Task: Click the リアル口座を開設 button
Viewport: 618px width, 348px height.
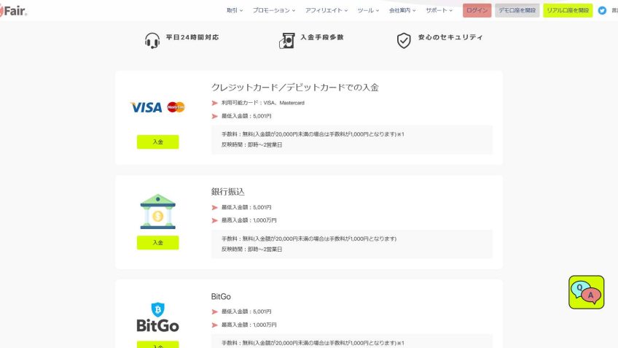Action: pos(567,10)
